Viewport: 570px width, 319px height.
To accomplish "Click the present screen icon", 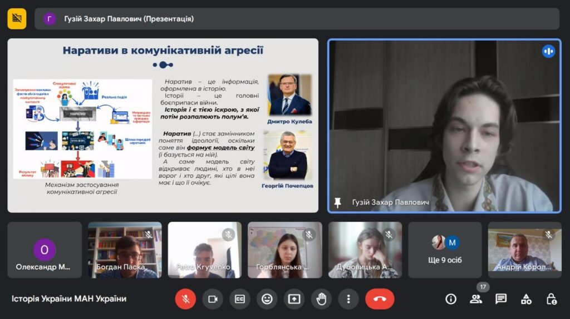I will [x=294, y=299].
